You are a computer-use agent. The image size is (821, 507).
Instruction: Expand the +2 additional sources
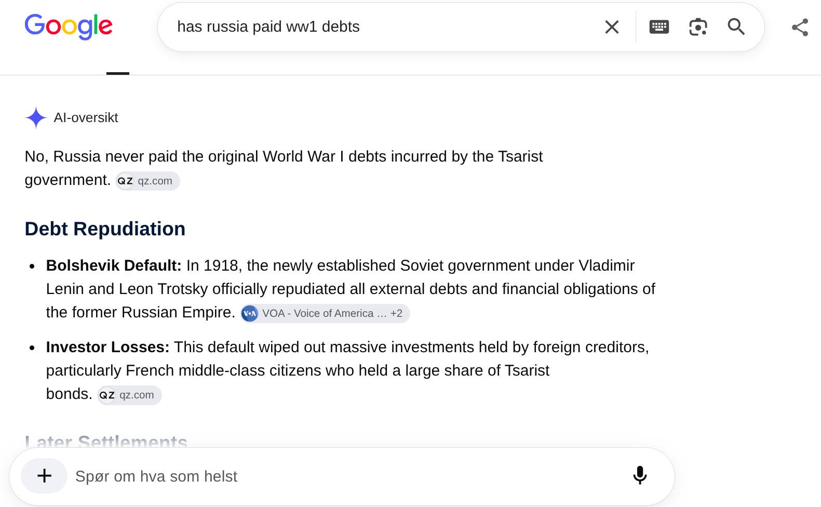point(396,313)
